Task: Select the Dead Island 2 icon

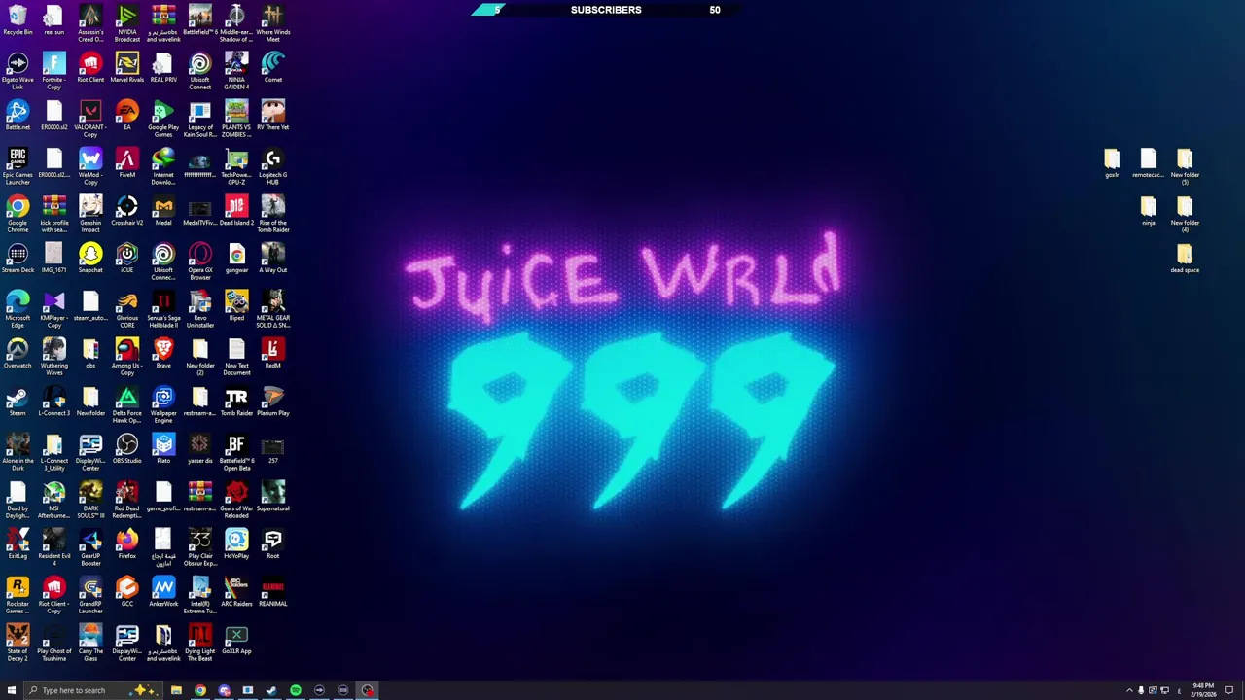Action: coord(236,211)
